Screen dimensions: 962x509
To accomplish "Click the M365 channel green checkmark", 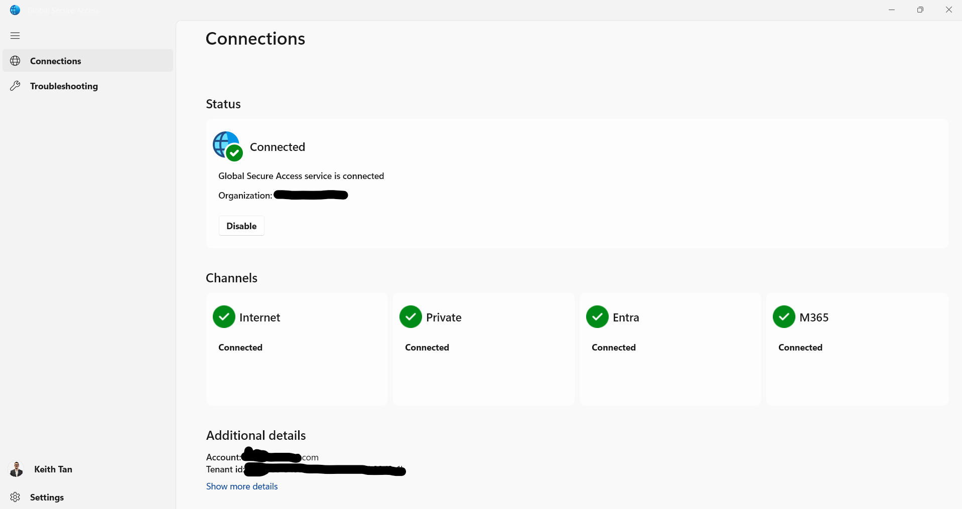I will pos(784,317).
